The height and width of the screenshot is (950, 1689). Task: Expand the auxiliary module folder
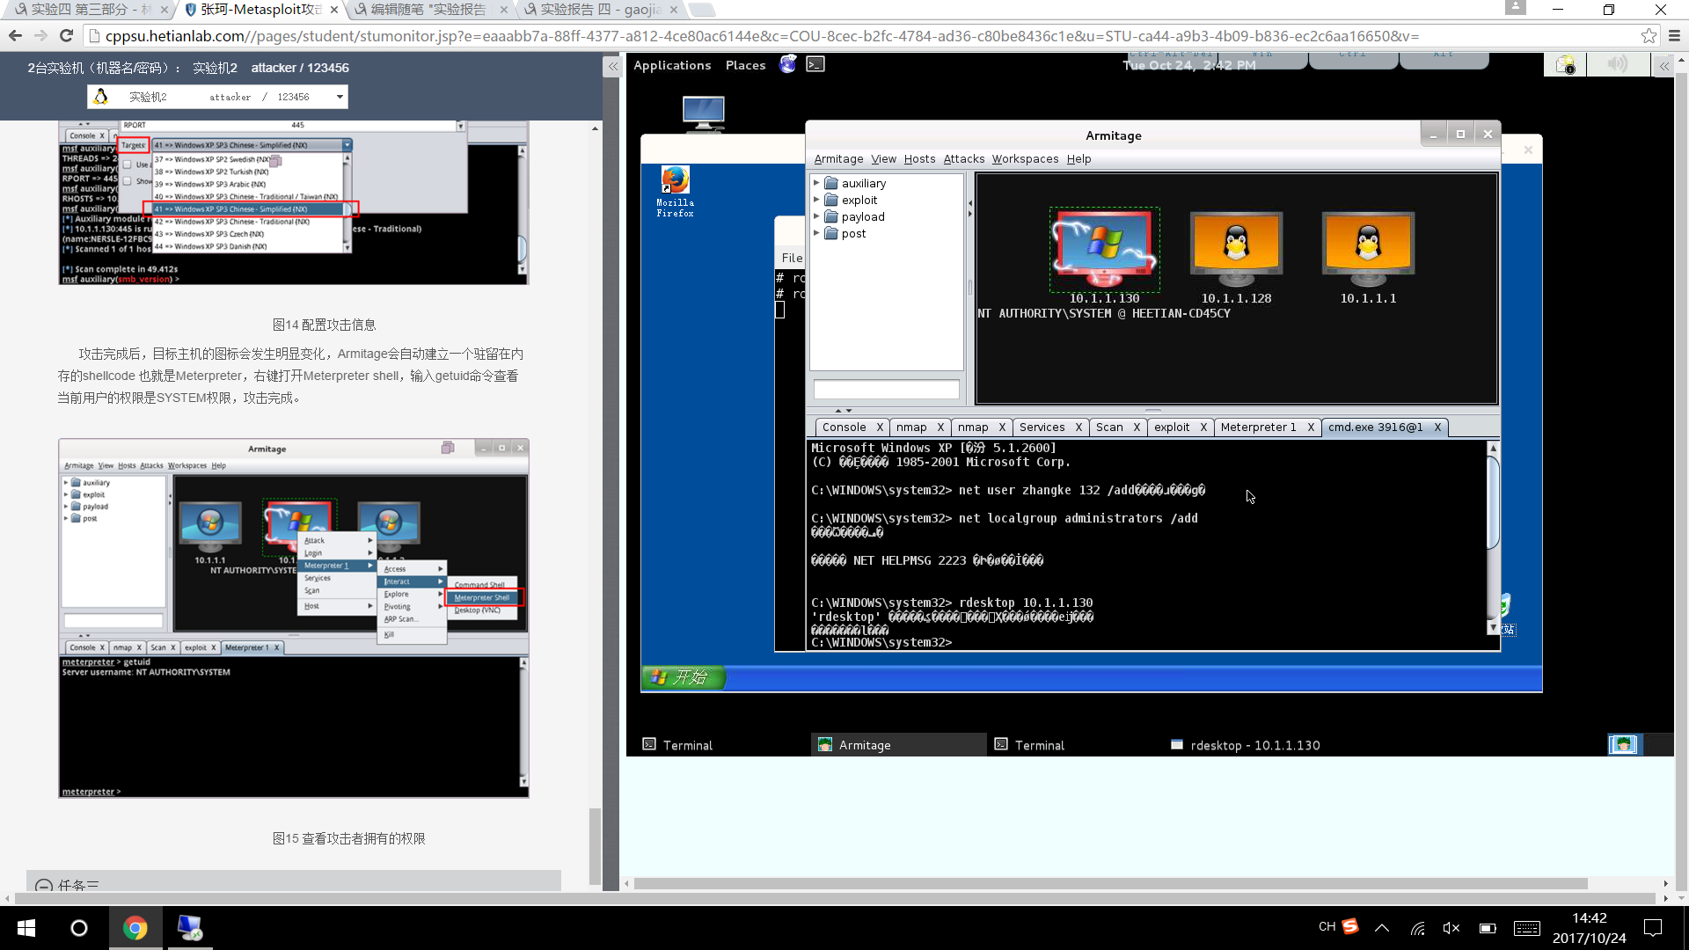point(816,183)
